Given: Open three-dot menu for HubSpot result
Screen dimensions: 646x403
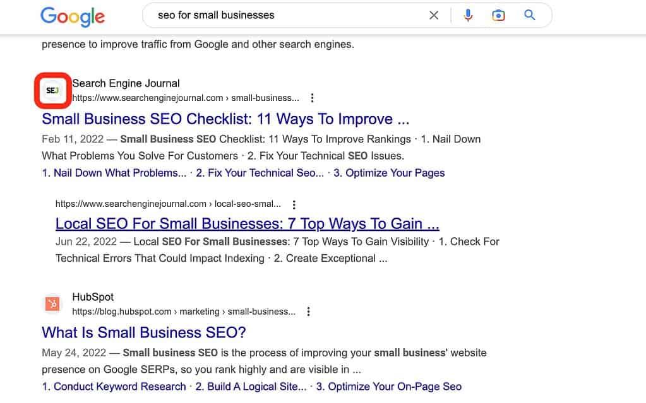Looking at the screenshot, I should 308,312.
